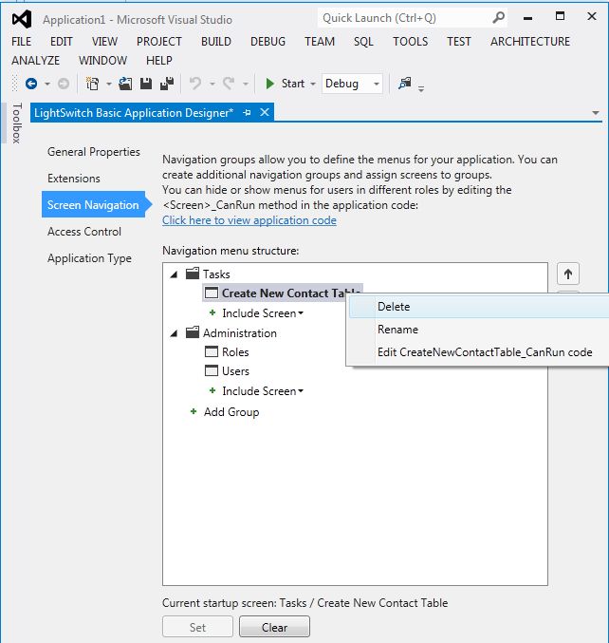609x643 pixels.
Task: Click the Visual Studio logo icon
Action: tap(22, 19)
